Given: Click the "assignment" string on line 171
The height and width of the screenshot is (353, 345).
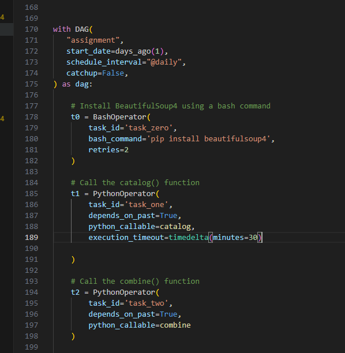Looking at the screenshot, I should pos(93,40).
